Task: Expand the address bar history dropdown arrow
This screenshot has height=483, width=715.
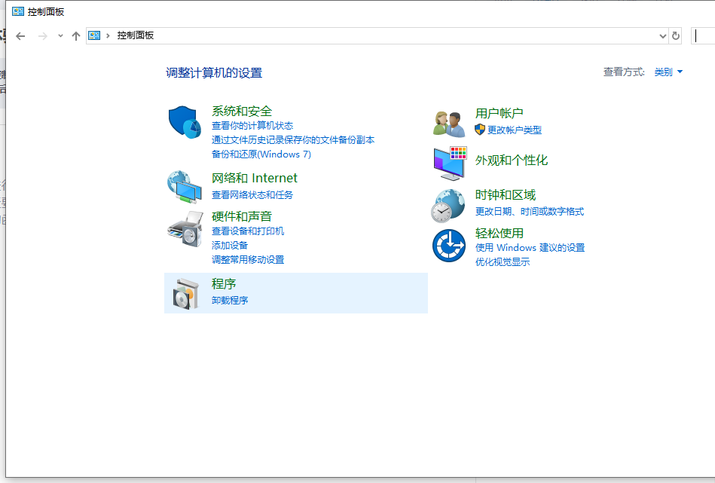Action: point(662,35)
